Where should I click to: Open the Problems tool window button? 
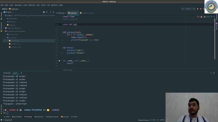[x=17, y=117]
